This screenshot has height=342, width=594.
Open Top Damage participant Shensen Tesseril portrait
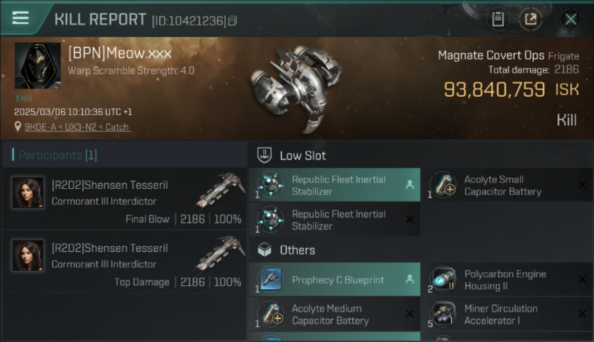coord(28,255)
